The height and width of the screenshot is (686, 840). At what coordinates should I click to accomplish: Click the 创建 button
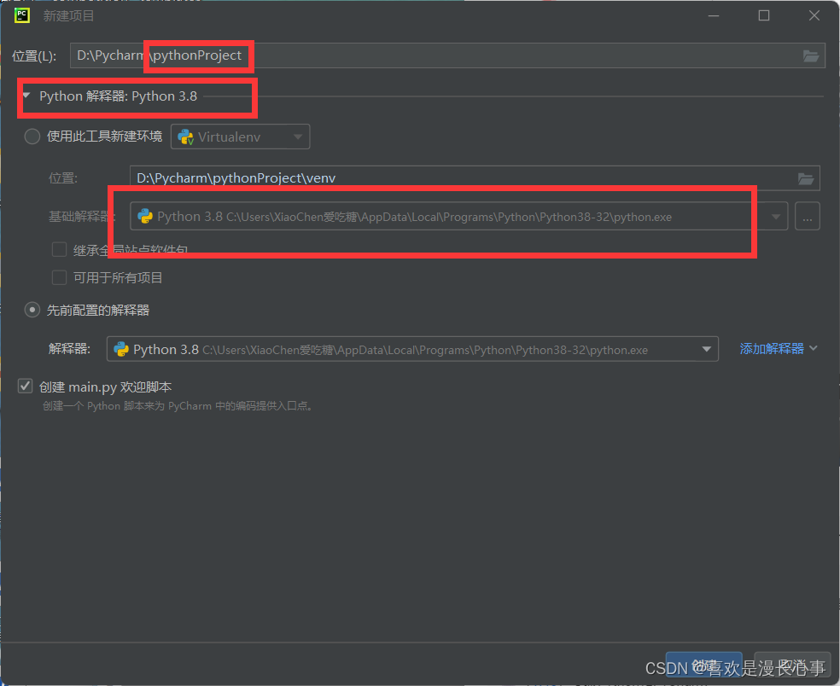pyautogui.click(x=704, y=665)
